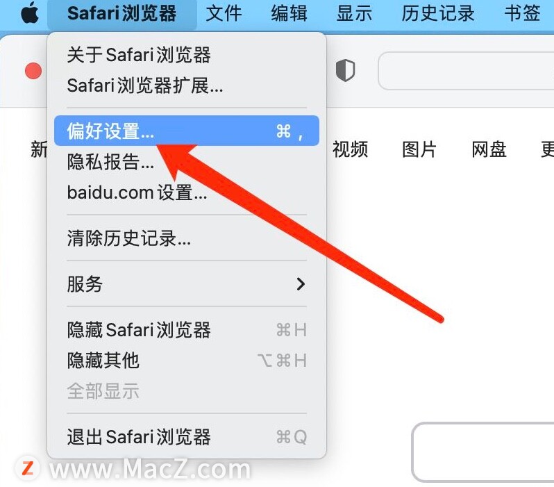Click the privacy report shield icon
Screen dimensions: 554x487
[x=345, y=70]
